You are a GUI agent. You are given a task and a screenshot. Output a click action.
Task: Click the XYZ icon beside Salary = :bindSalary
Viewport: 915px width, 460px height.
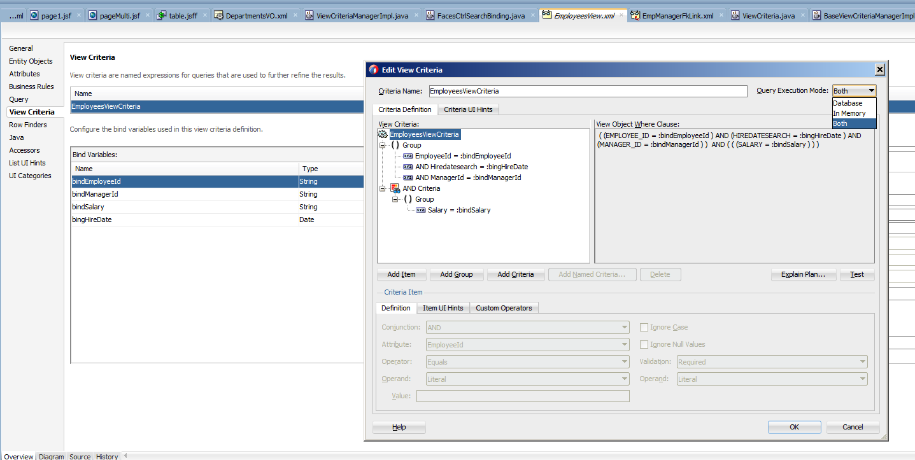420,209
